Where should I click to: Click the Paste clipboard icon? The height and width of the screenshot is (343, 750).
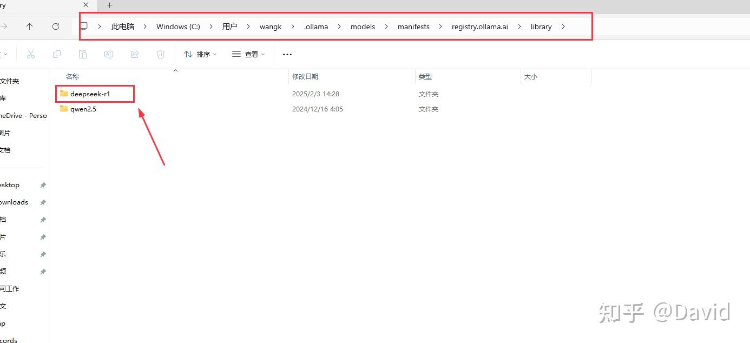pos(83,54)
